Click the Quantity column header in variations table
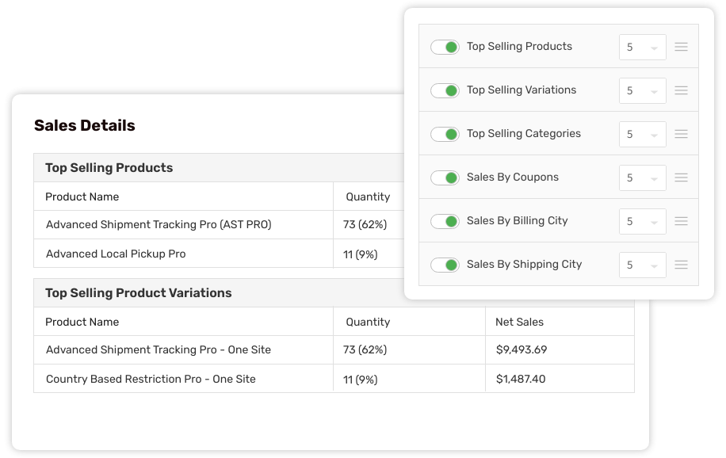The image size is (726, 458). tap(368, 321)
